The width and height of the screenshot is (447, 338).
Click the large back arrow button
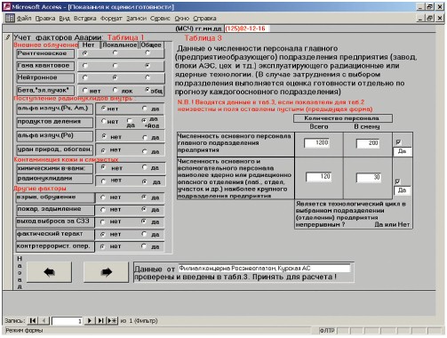tap(49, 271)
